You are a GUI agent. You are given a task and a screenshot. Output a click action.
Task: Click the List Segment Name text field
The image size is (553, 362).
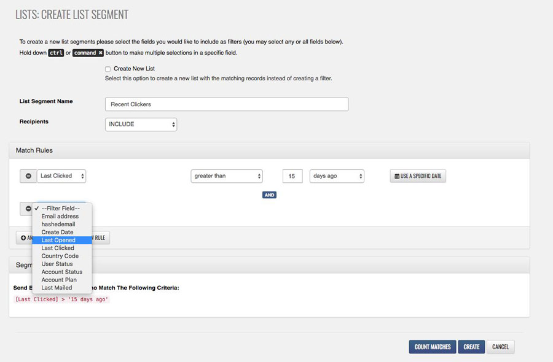point(226,104)
